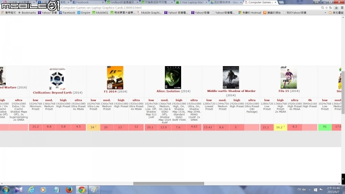Open the Empire bookmark
This screenshot has height=194, width=345.
(83, 13)
